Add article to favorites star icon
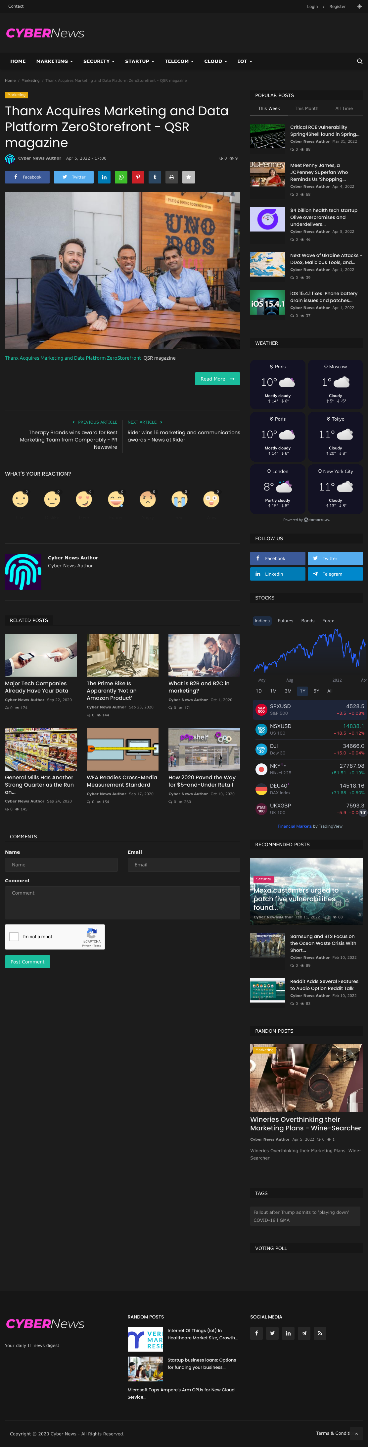368x1447 pixels. [x=189, y=177]
